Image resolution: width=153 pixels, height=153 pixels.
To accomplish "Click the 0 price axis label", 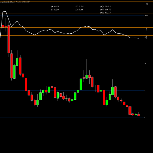I will 145,117.
